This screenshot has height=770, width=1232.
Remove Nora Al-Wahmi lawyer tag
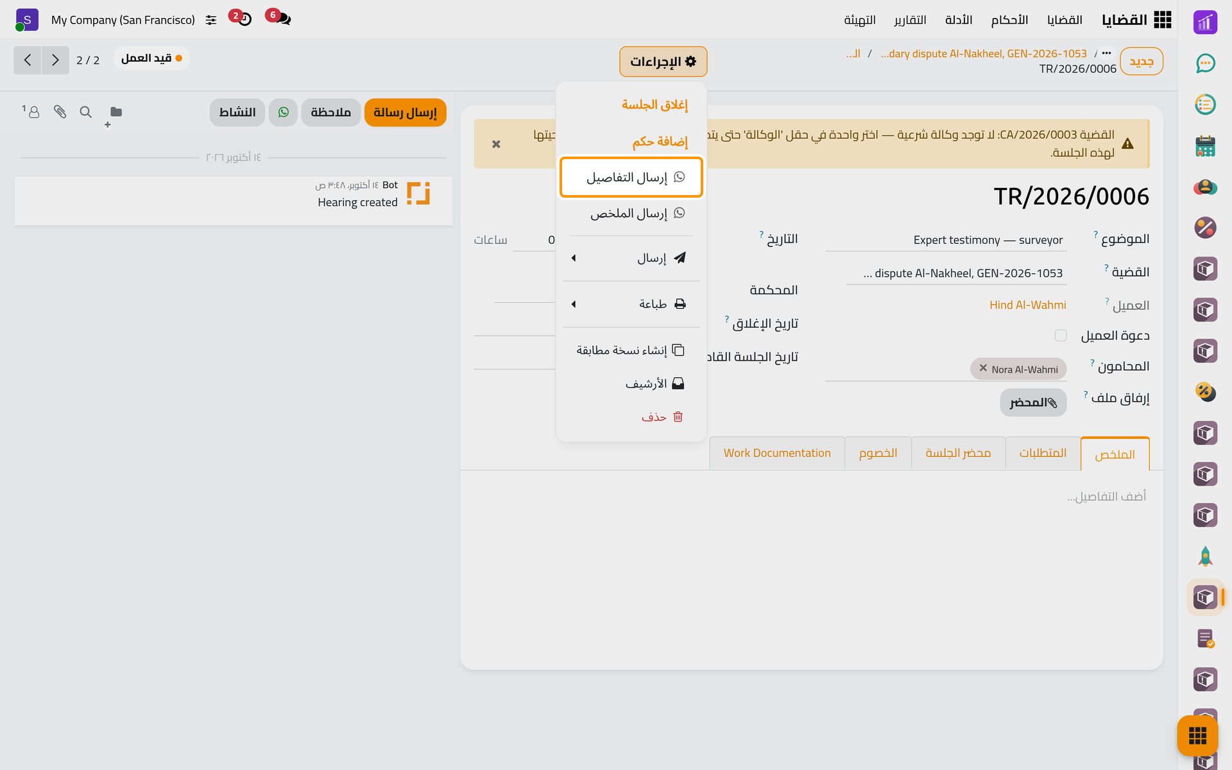coord(983,368)
